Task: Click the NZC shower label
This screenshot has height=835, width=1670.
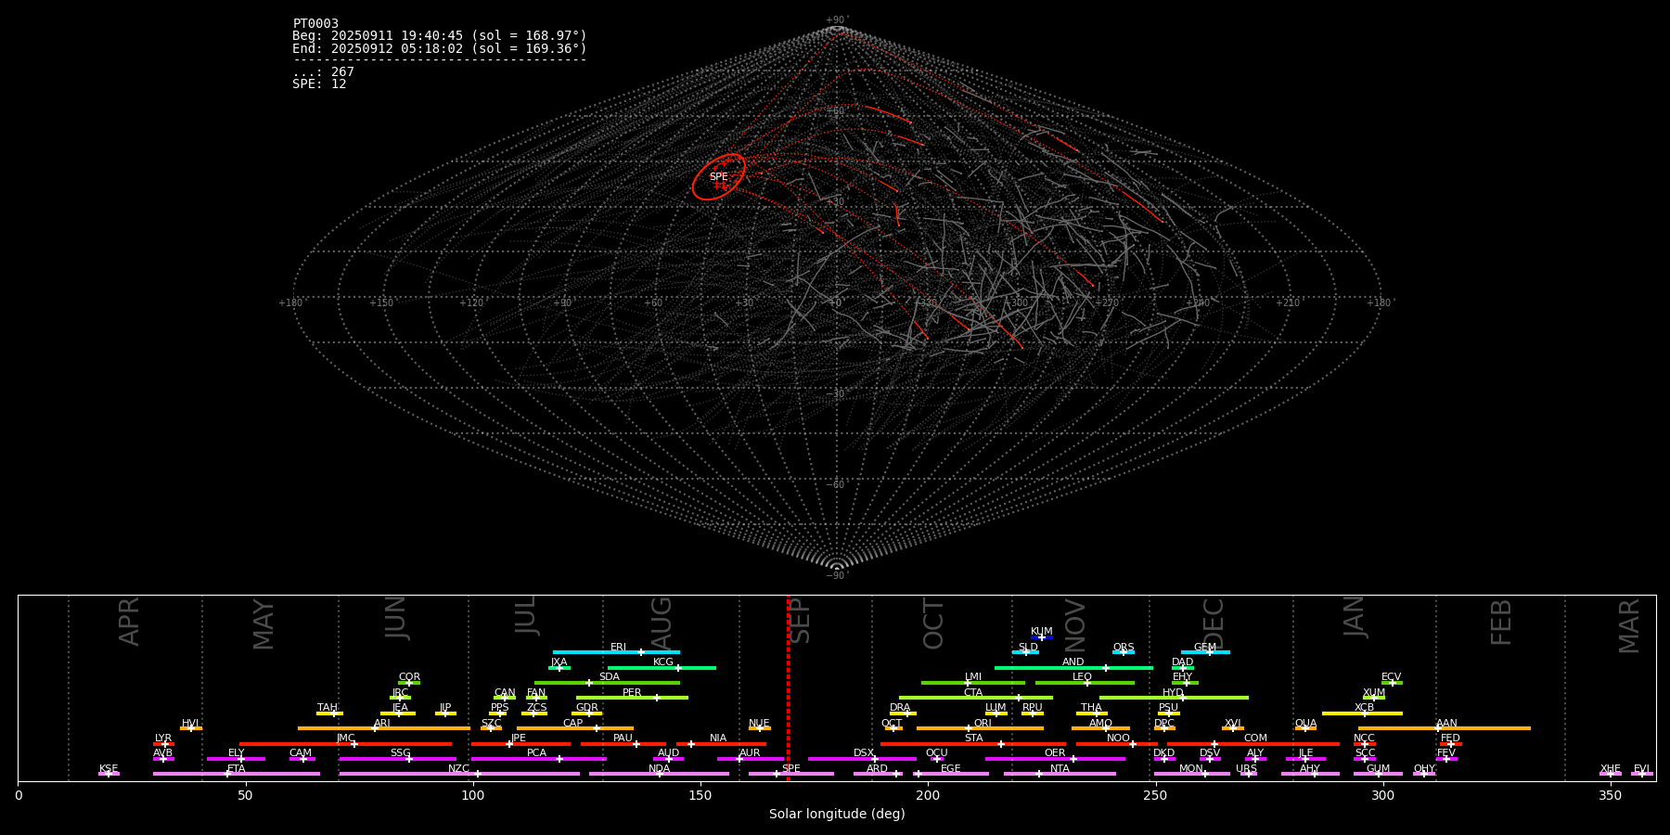Action: coord(458,768)
